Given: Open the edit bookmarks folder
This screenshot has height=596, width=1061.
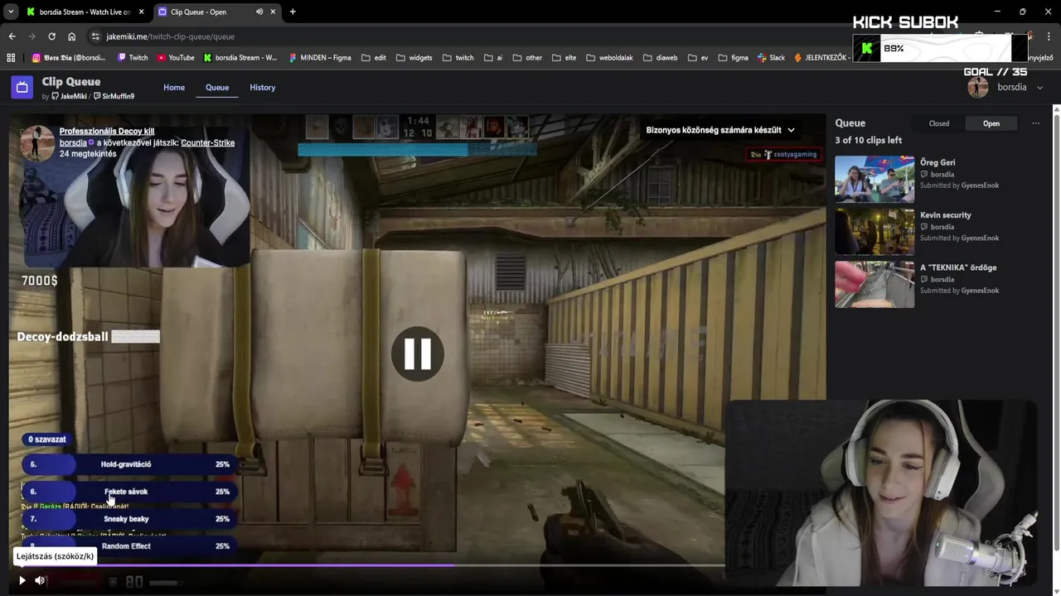Looking at the screenshot, I should coord(374,58).
